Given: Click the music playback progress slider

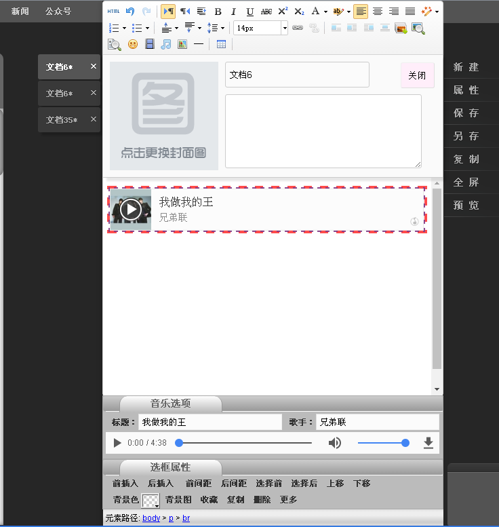Looking at the screenshot, I should click(244, 443).
